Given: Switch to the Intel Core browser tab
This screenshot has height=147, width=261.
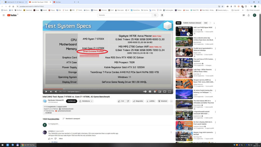Looking at the screenshot, I should tap(15, 2).
